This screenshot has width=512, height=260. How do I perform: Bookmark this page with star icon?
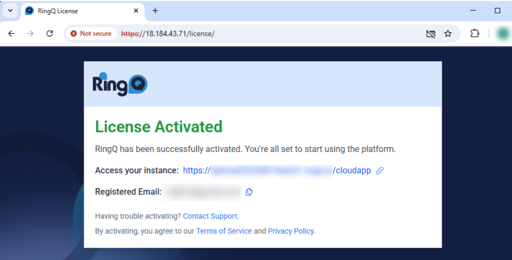point(448,33)
